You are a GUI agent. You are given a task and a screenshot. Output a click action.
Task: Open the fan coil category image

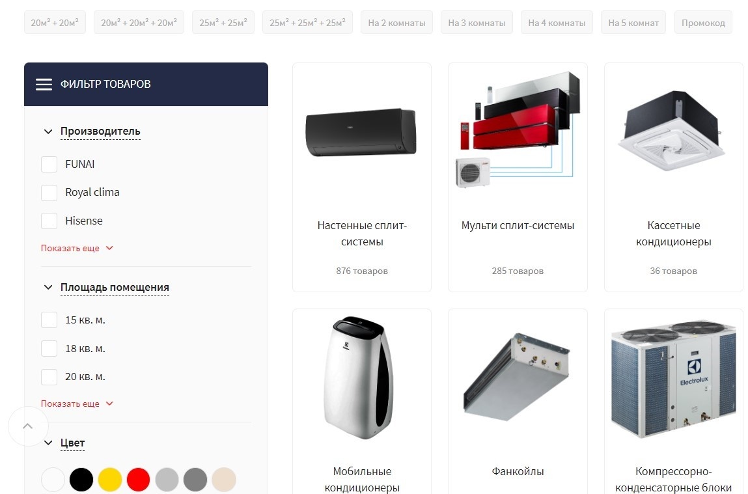click(517, 377)
